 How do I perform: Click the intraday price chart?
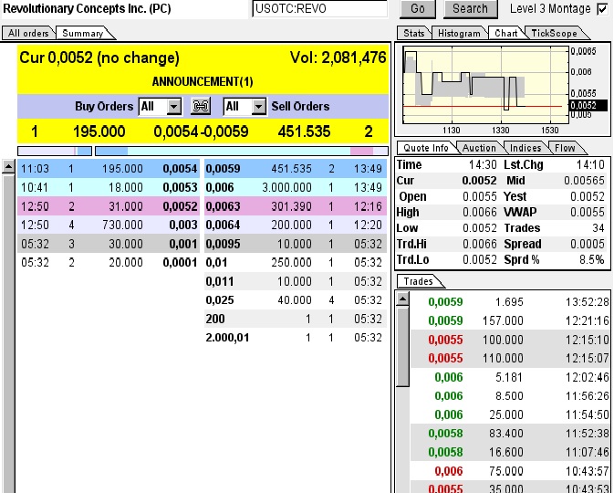485,85
